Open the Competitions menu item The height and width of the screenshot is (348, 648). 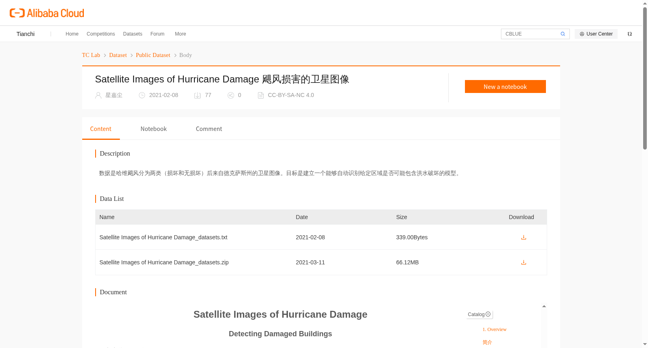pyautogui.click(x=101, y=34)
